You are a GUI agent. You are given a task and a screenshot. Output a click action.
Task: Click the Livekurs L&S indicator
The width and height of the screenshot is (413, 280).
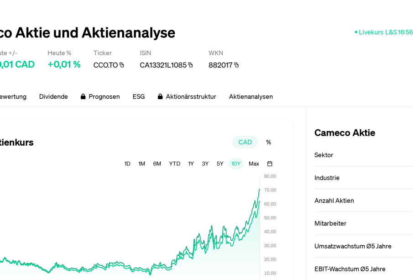(x=383, y=32)
